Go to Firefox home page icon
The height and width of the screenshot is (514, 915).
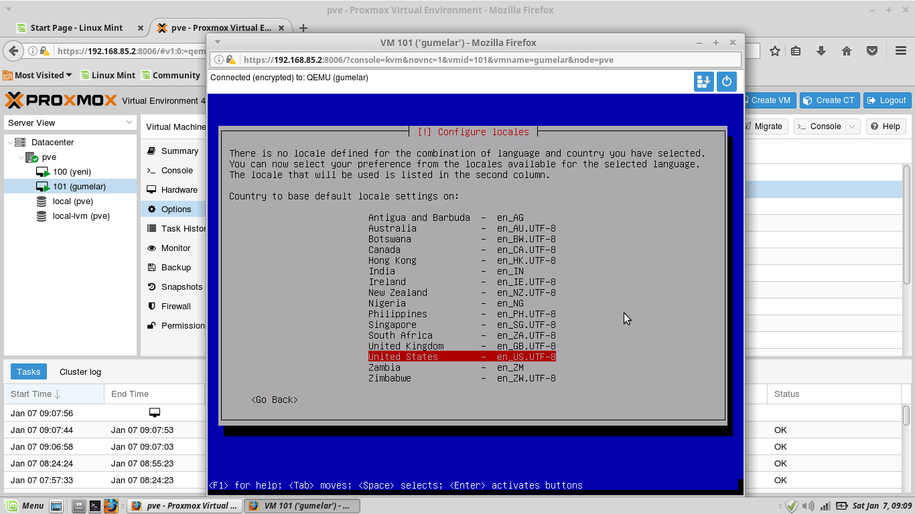[x=847, y=51]
